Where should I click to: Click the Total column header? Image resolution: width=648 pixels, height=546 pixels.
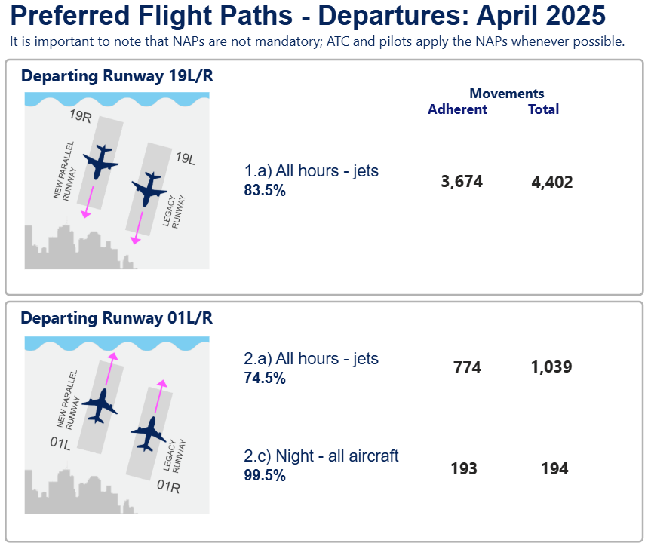coord(543,109)
